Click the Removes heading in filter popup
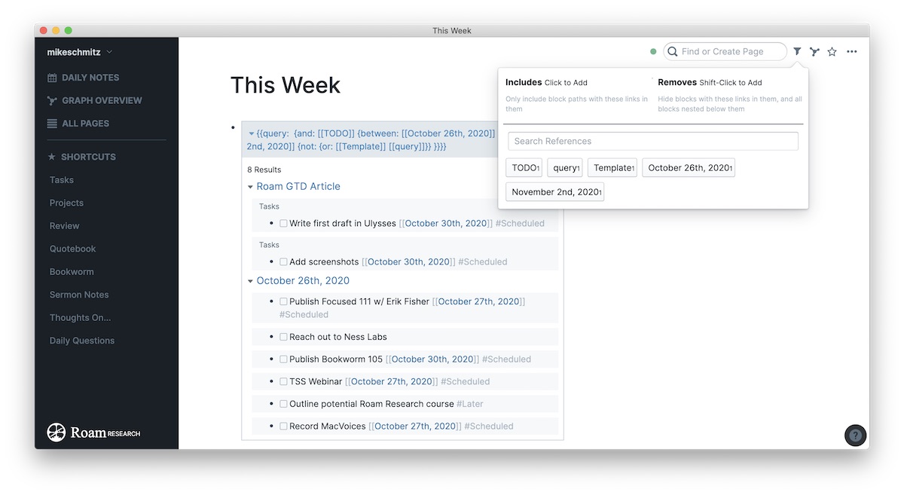 click(677, 83)
